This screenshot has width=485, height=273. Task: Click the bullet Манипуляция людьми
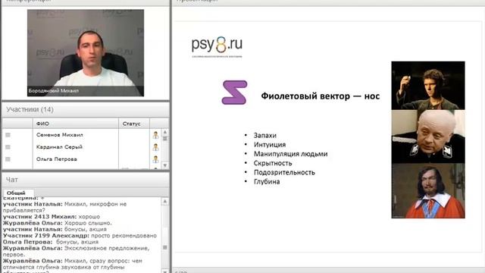point(291,154)
